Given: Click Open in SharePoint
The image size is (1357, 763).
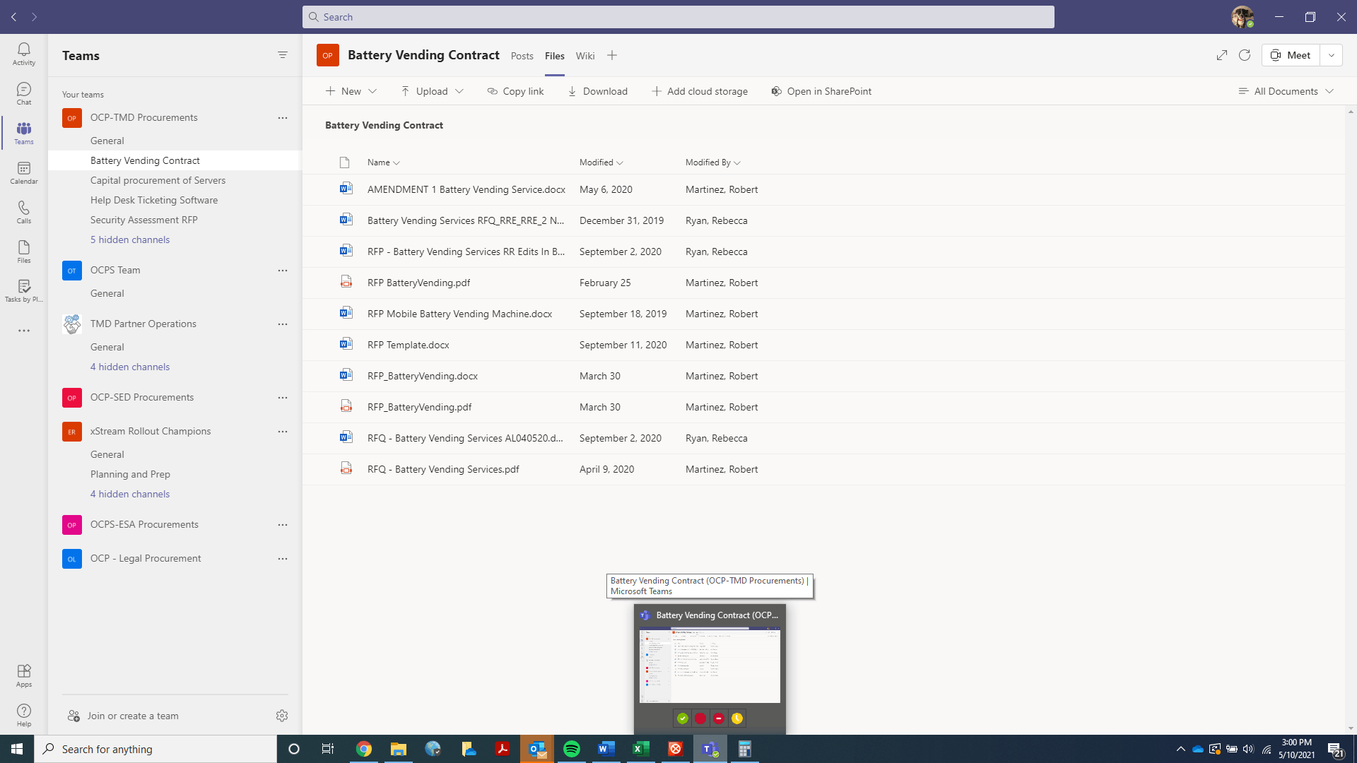Looking at the screenshot, I should click(x=821, y=91).
